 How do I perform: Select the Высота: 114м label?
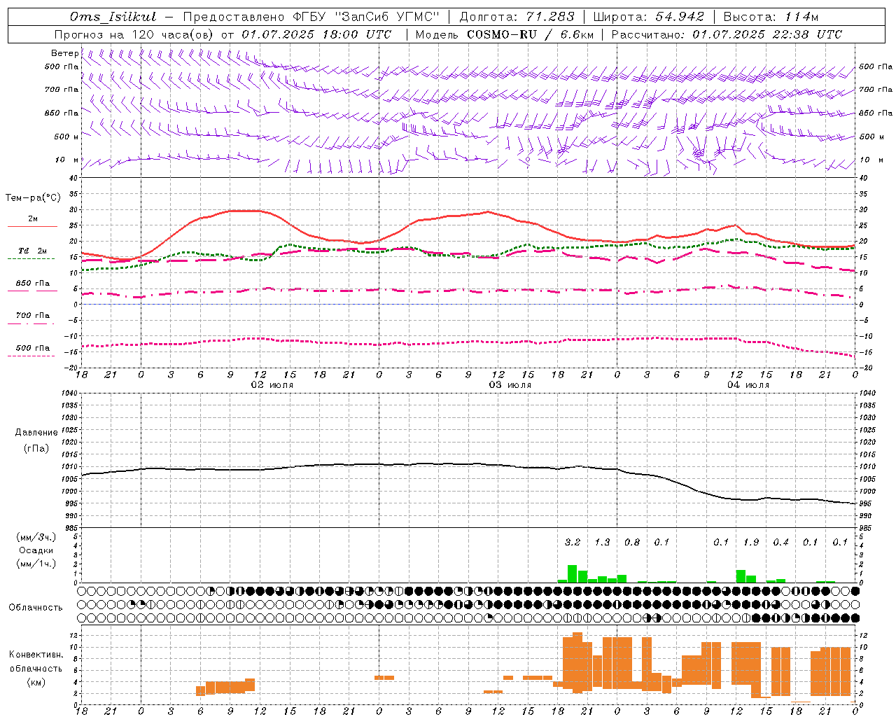(771, 17)
